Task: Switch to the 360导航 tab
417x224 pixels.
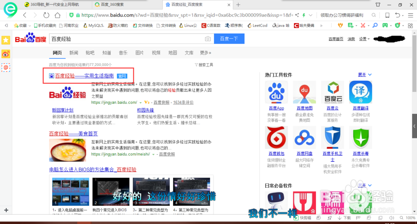Action: tap(55, 5)
